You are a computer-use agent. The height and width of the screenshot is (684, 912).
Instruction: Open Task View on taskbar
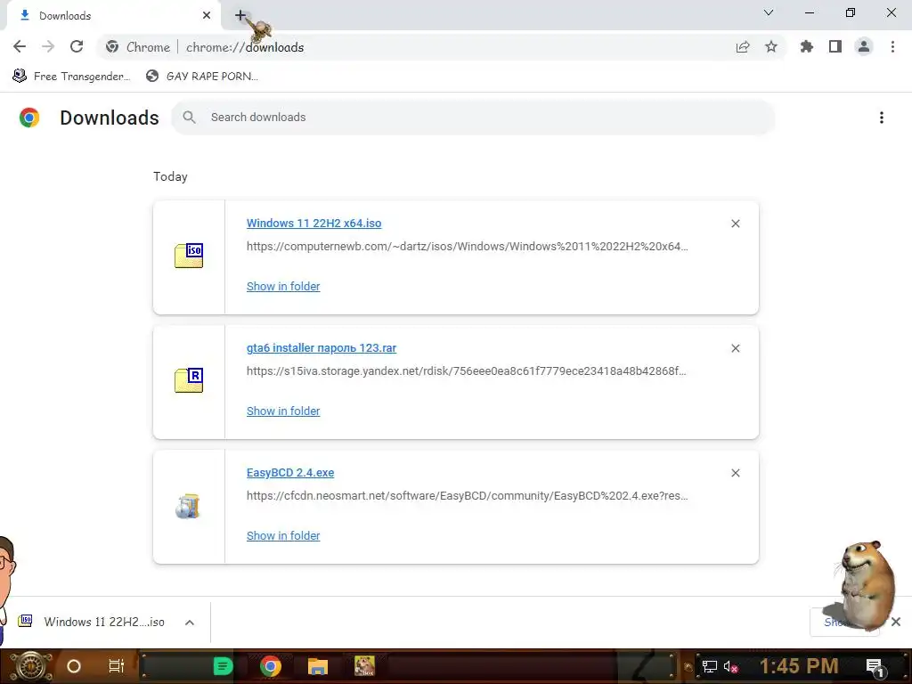pos(117,666)
